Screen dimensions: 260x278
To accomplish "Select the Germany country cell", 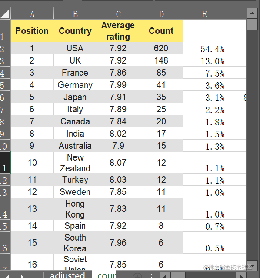I will click(x=75, y=85).
